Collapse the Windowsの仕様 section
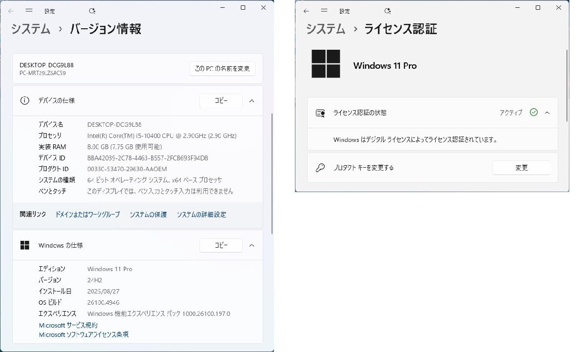Viewport: 585px width, 352px height. 252,245
